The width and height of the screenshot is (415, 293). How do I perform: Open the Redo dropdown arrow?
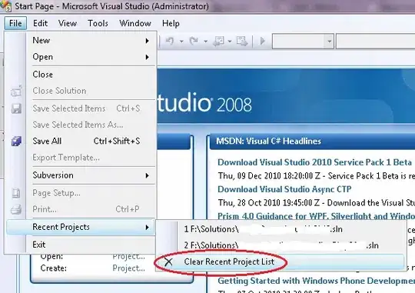click(x=205, y=42)
